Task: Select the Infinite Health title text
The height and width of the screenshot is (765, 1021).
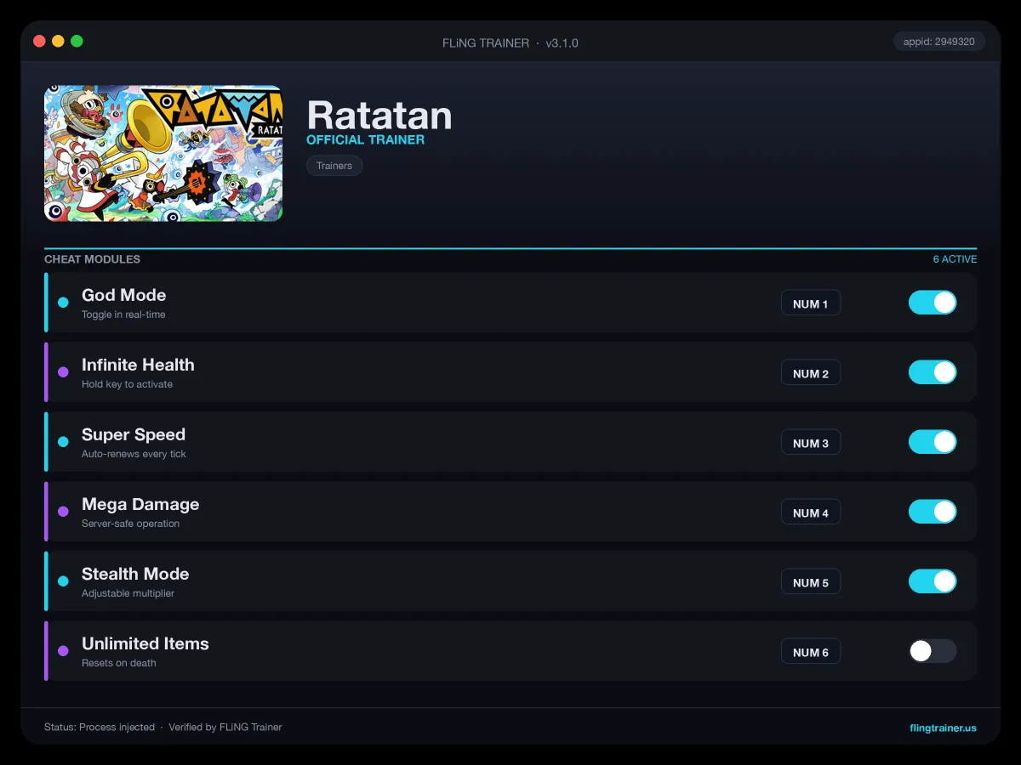Action: [138, 365]
